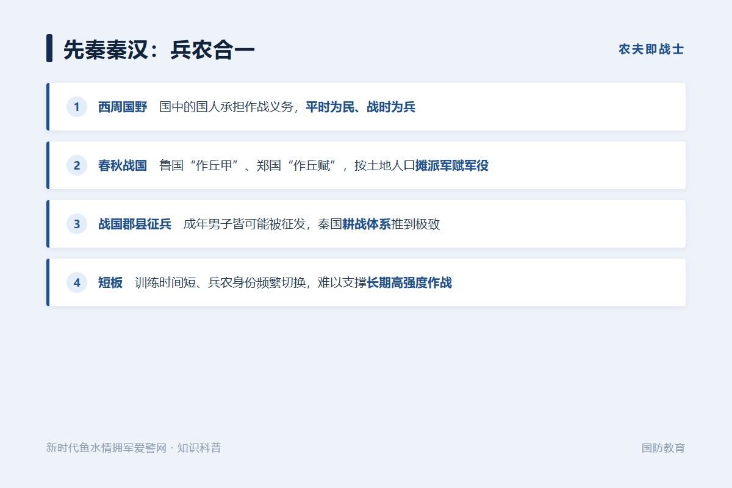
Task: Select the number 4 badge beside 短板
Action: [77, 282]
